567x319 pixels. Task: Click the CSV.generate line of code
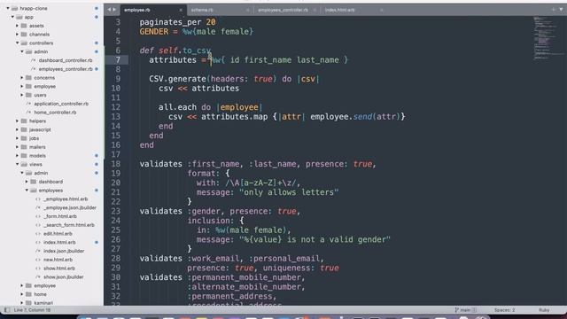coord(234,79)
